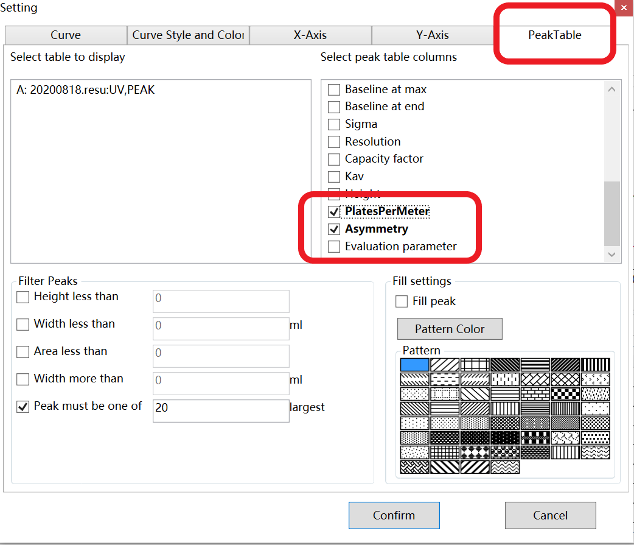Open the Pattern Color picker
634x545 pixels.
click(450, 329)
